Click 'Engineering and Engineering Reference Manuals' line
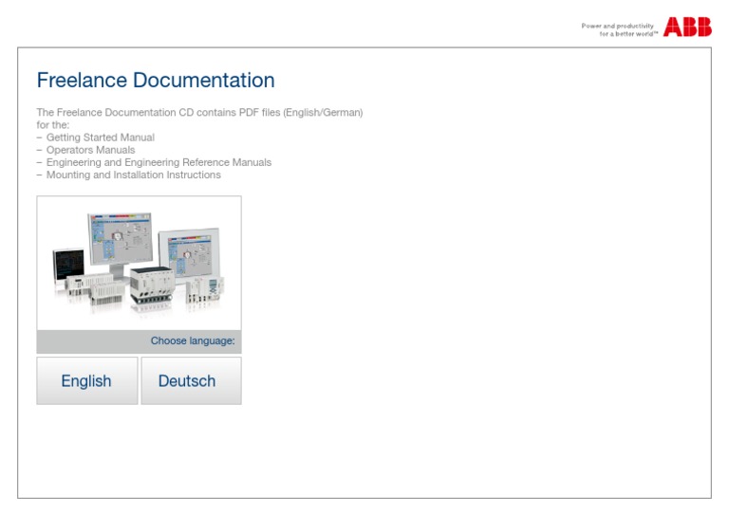Image resolution: width=729 pixels, height=515 pixels. 159,162
